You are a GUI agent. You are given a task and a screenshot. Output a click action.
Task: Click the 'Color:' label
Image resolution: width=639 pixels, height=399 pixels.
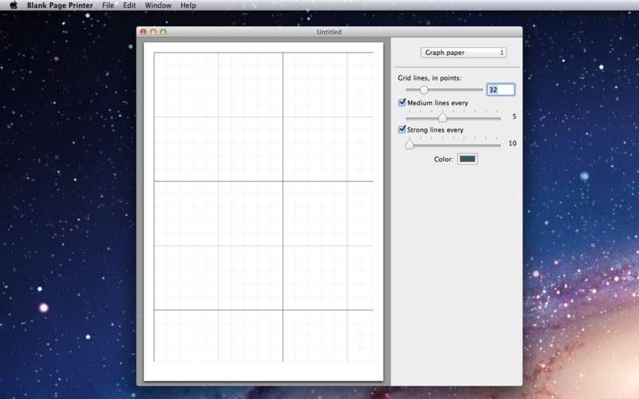(x=443, y=159)
